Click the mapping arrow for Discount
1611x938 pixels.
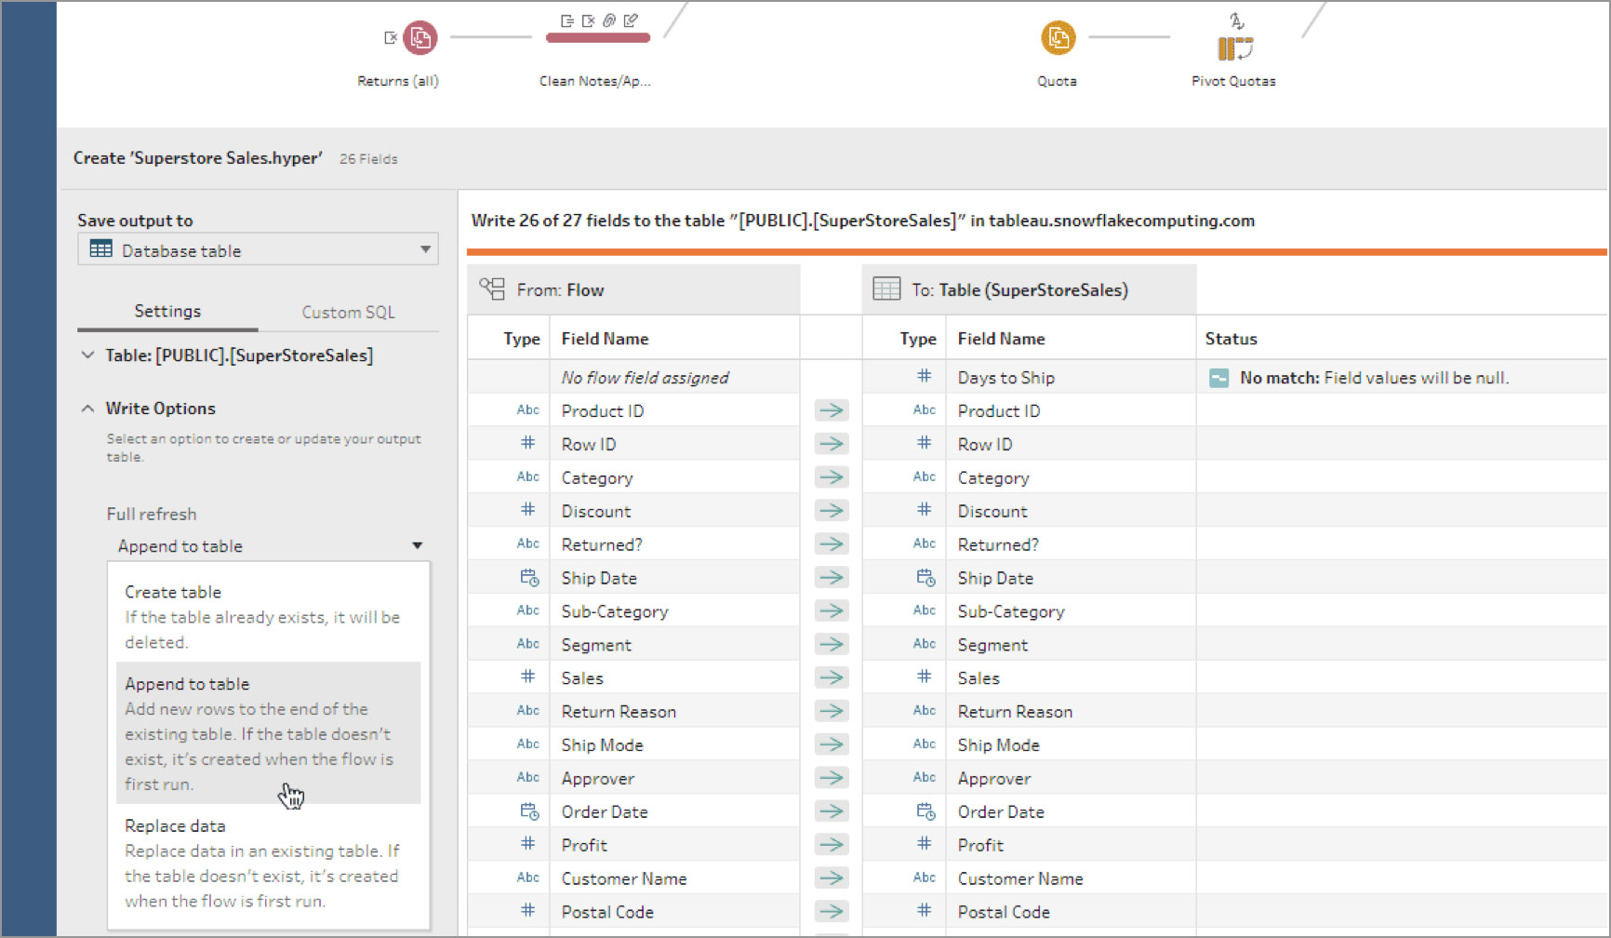(x=832, y=511)
